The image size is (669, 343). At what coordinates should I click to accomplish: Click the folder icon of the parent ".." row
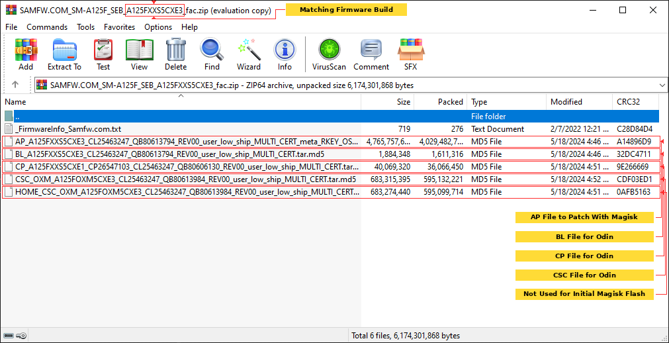coord(9,116)
